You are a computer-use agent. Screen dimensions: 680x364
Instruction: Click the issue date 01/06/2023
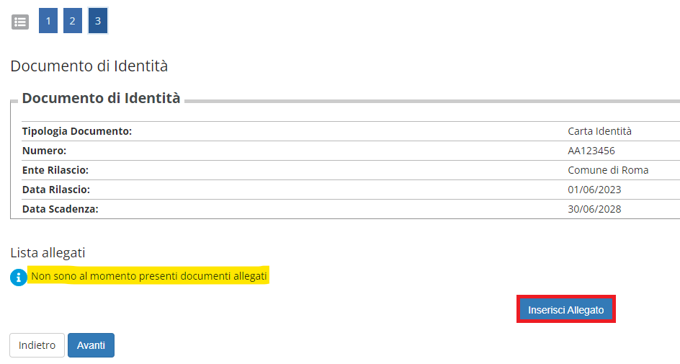point(594,190)
